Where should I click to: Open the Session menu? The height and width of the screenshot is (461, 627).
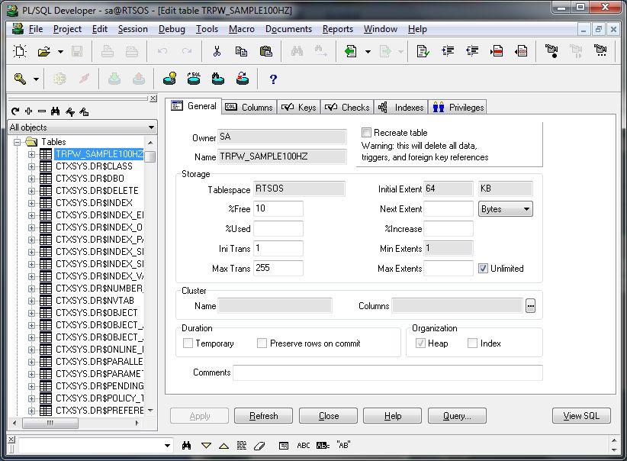point(133,29)
